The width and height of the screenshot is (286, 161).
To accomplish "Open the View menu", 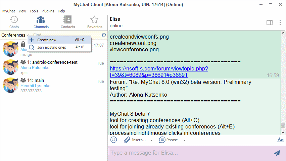I will click(x=22, y=11).
